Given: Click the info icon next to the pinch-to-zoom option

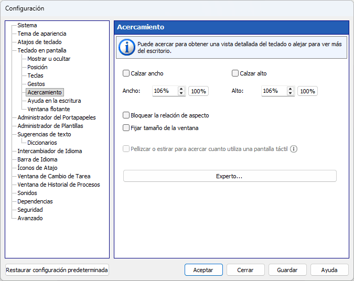Looking at the screenshot, I should [294, 149].
